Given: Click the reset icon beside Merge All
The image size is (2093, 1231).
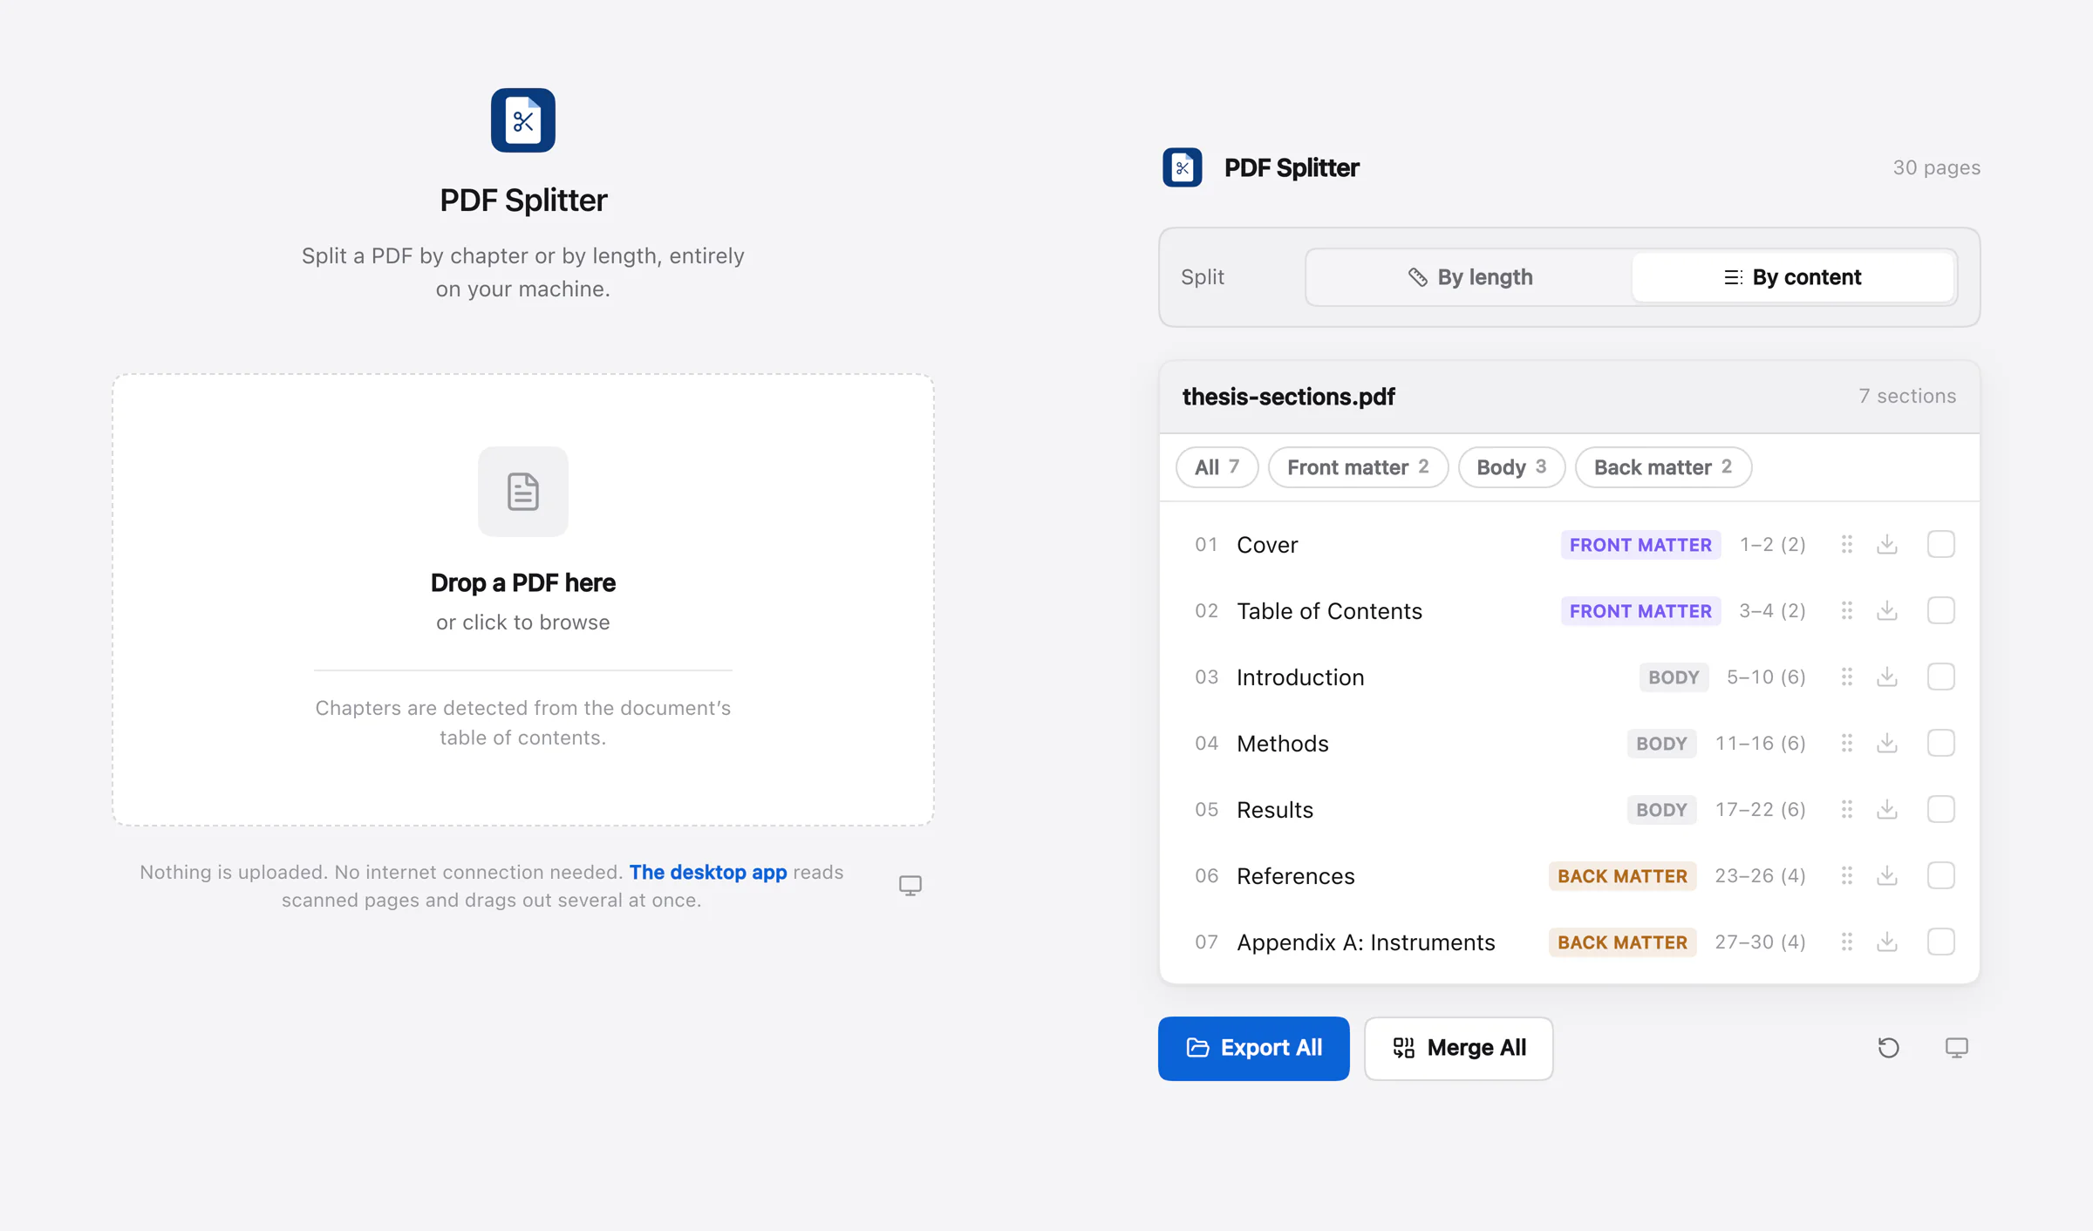Looking at the screenshot, I should tap(1889, 1048).
